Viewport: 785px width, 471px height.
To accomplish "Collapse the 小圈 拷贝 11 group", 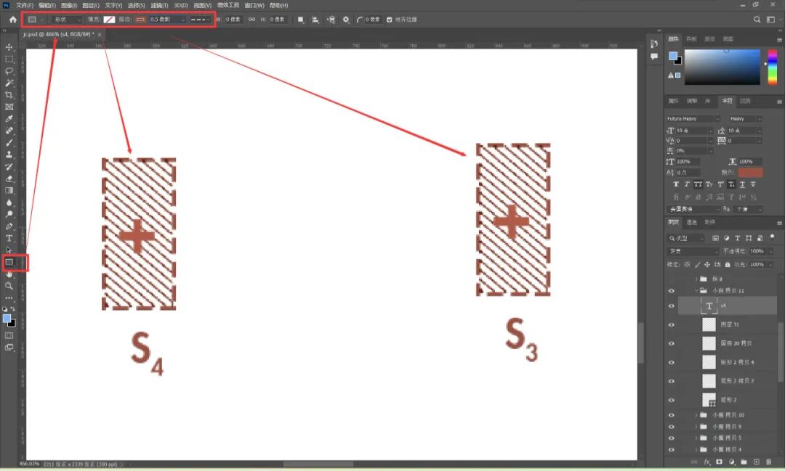I will [x=696, y=290].
